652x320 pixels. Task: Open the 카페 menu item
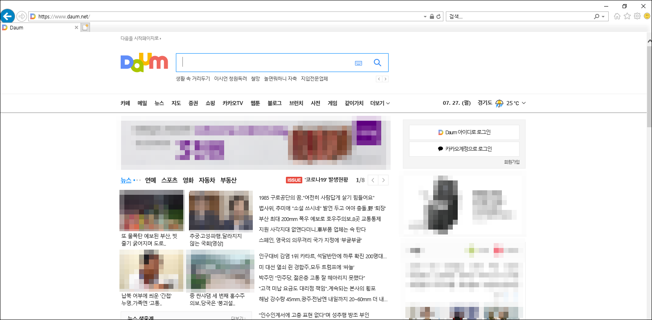(125, 103)
